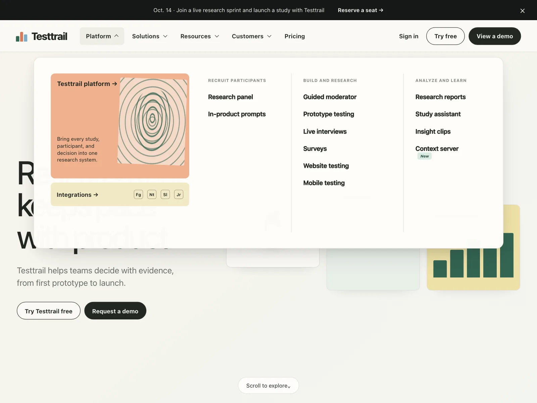Expand the Customers dropdown

252,36
